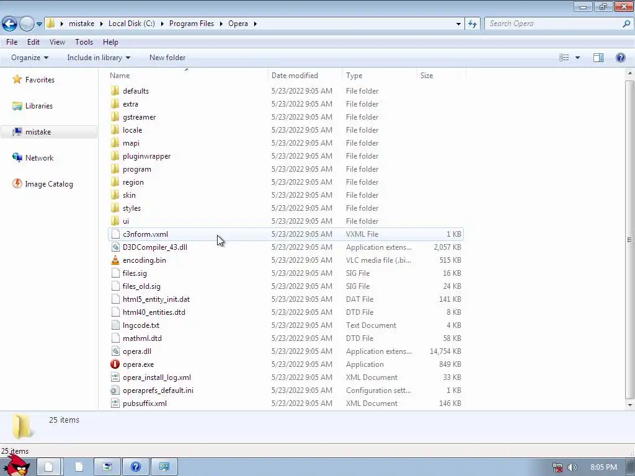Viewport: 635px width, 476px height.
Task: Open the File menu
Action: tap(12, 42)
